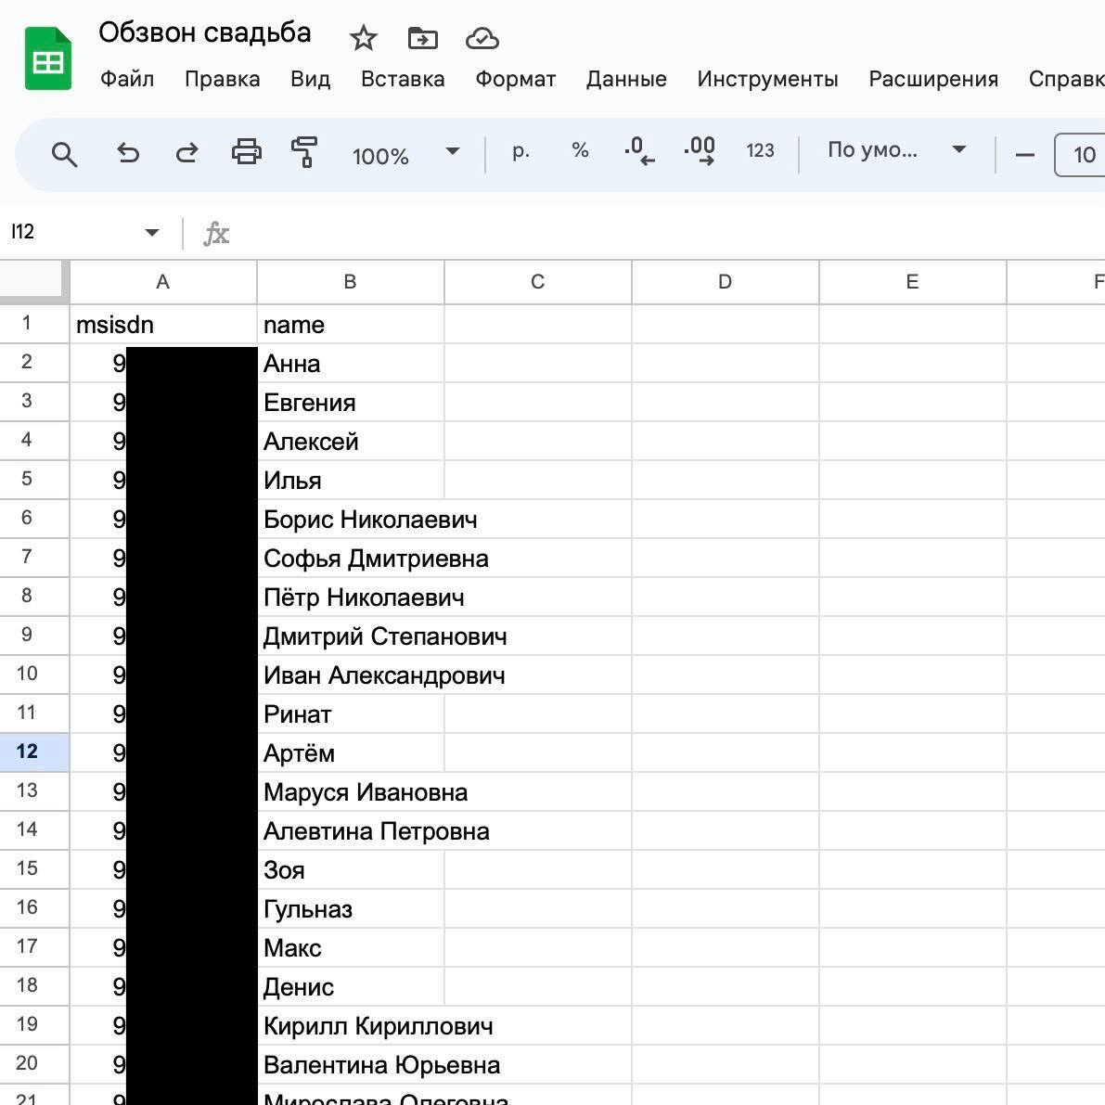Open the Файл menu
The width and height of the screenshot is (1105, 1105).
[x=127, y=79]
